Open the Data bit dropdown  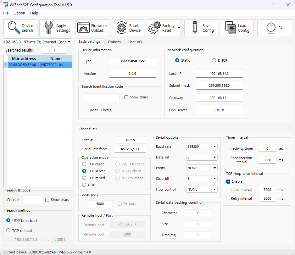pos(202,157)
